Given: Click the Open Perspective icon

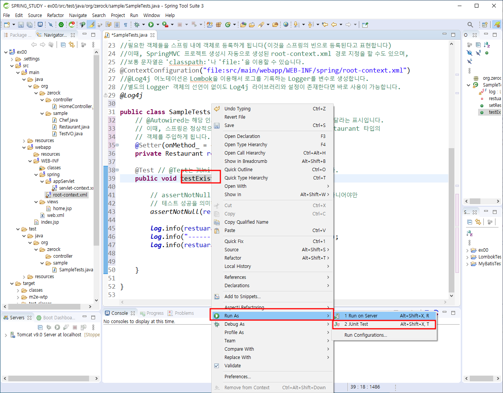Looking at the screenshot, I should (485, 25).
